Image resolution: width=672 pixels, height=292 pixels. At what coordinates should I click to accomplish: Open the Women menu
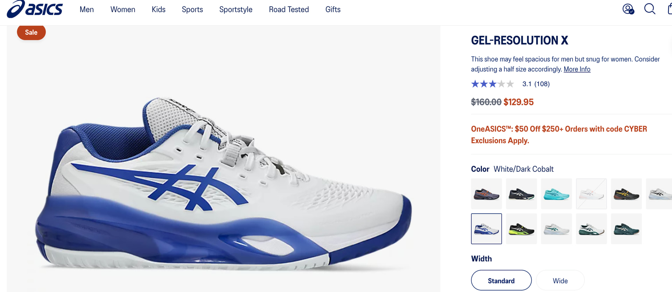[x=123, y=9]
